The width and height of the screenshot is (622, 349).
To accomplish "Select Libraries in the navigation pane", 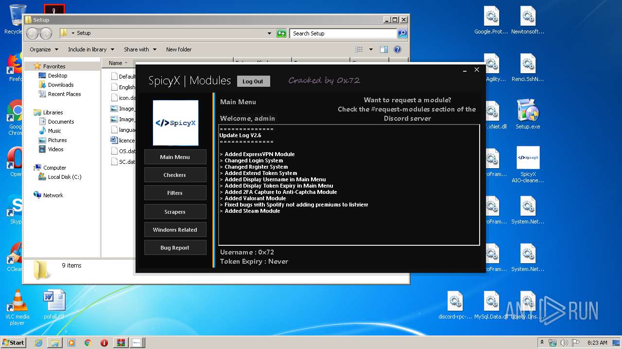I will point(52,112).
